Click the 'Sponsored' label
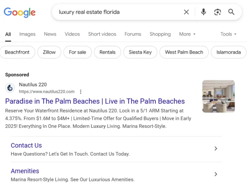Image resolution: width=247 pixels, height=184 pixels. point(17,75)
